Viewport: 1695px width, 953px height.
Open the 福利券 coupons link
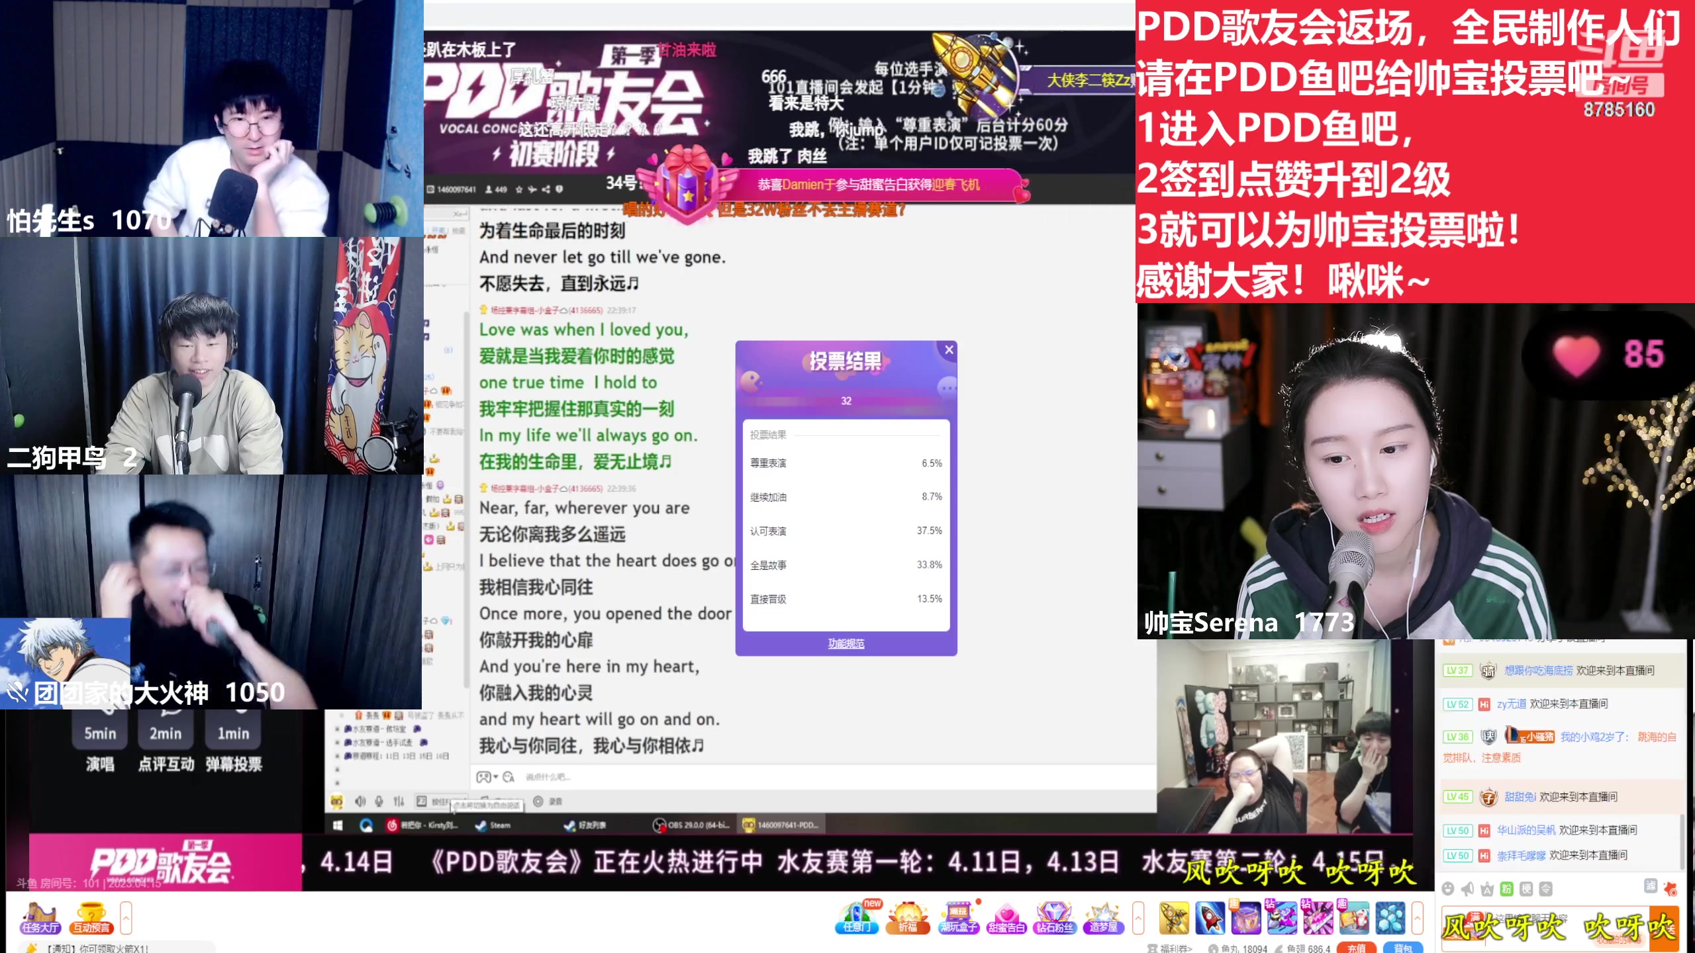tap(1171, 948)
